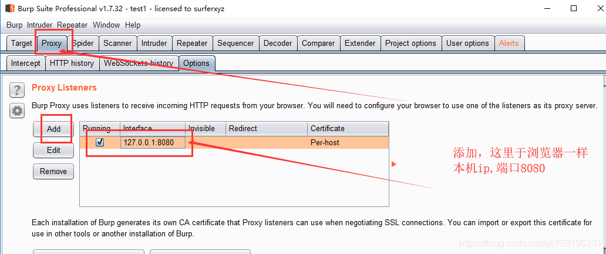Screen dimensions: 606x254
Task: Click the Certificate column header
Action: 348,128
